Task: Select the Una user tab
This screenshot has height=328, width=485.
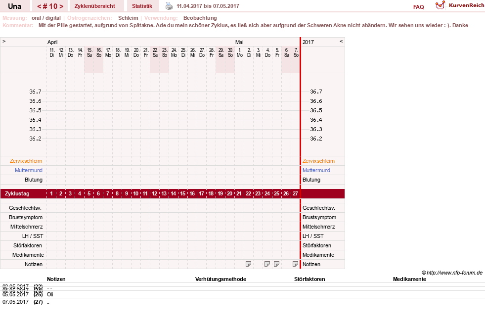Action: 14,6
